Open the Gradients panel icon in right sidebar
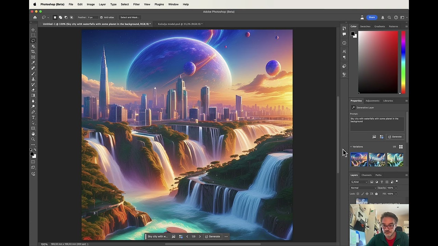 pos(379,26)
